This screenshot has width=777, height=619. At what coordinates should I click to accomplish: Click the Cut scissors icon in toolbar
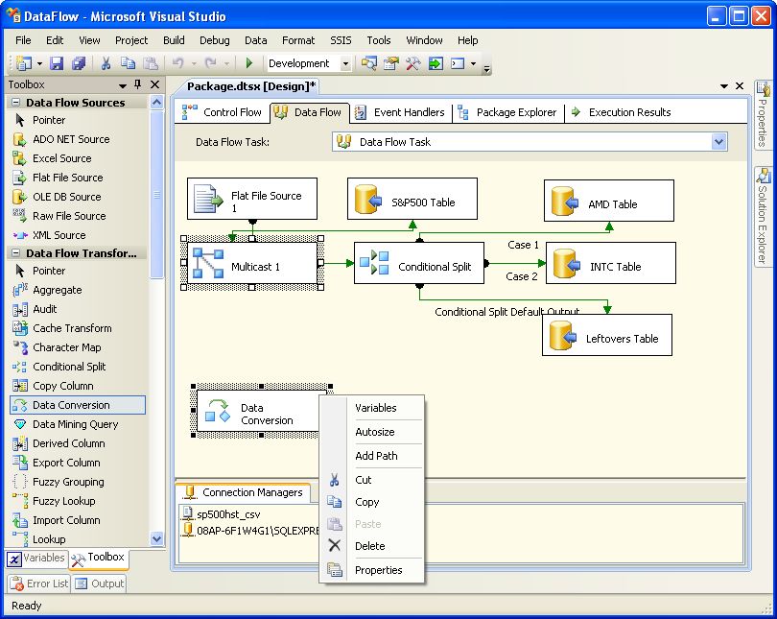click(106, 63)
